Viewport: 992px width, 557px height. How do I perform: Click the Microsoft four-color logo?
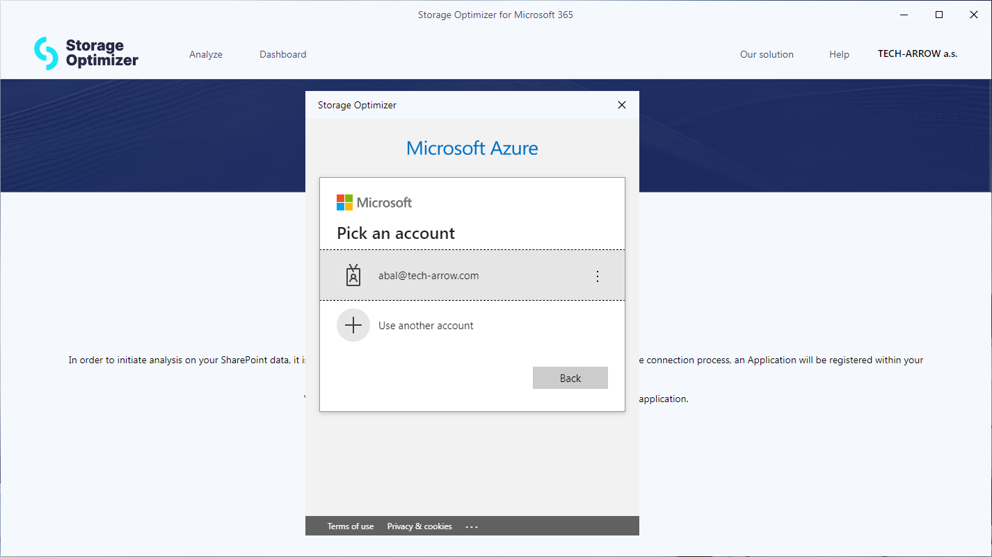(345, 202)
